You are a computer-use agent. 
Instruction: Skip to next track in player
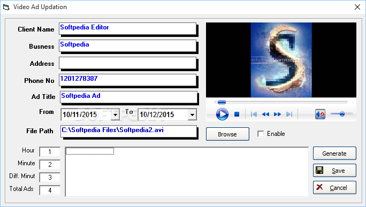pos(289,114)
